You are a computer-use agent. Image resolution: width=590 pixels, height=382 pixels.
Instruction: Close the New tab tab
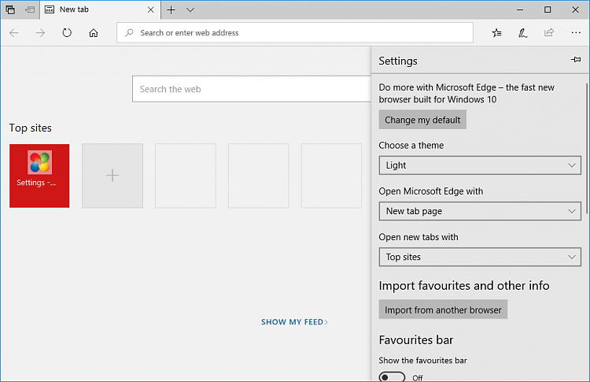click(151, 9)
